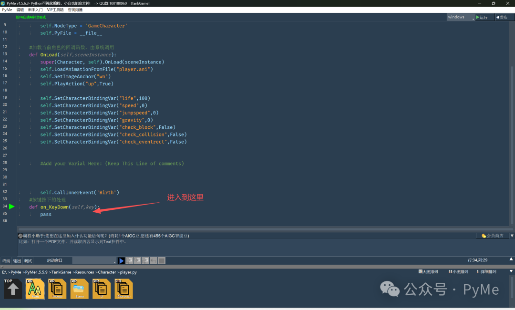Image resolution: width=515 pixels, height=310 pixels.
Task: Select 详细排列 detail list layout
Action: pyautogui.click(x=486, y=271)
